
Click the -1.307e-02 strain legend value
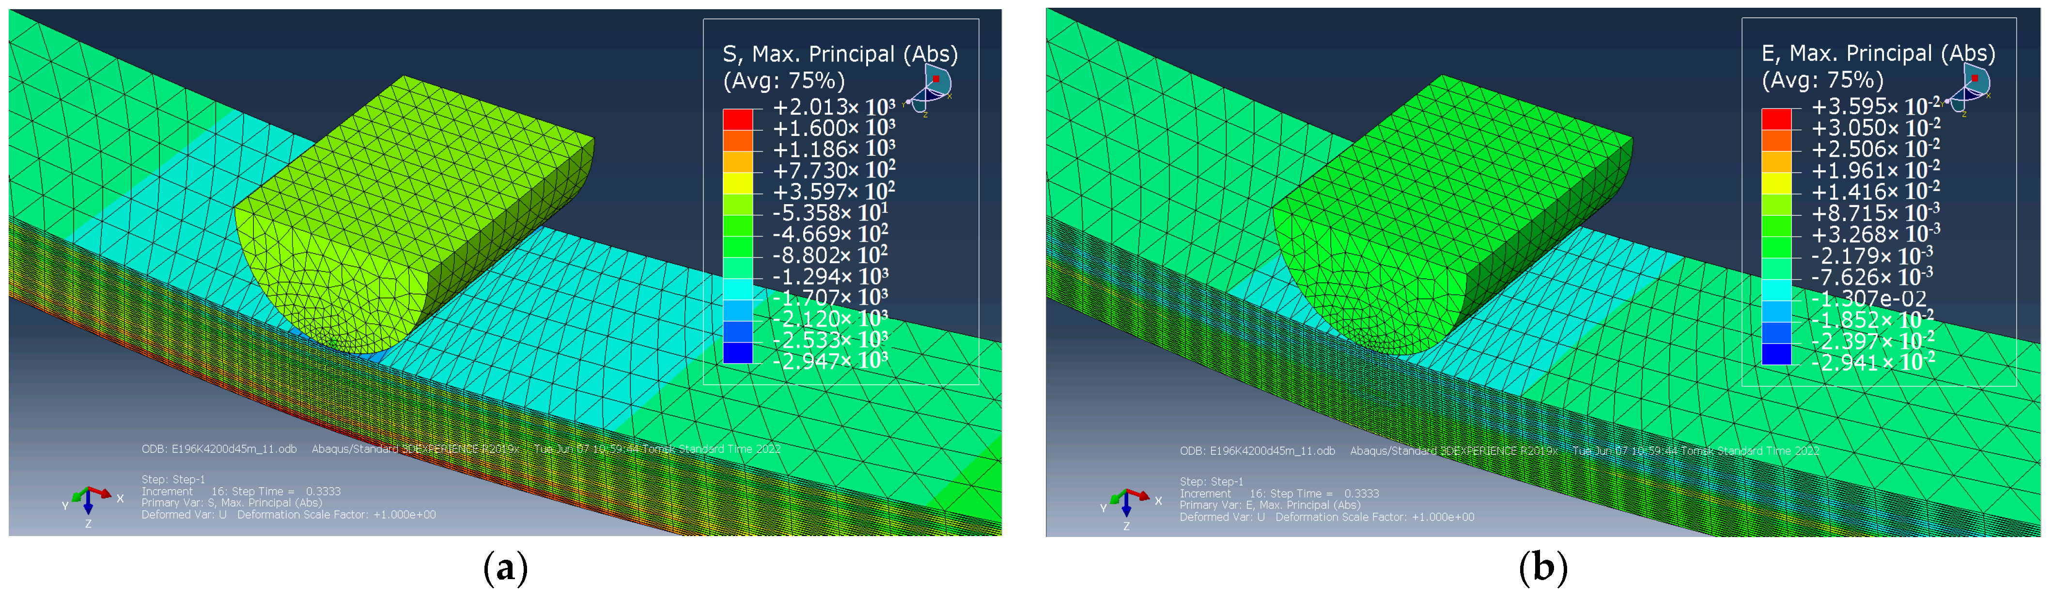[1868, 298]
